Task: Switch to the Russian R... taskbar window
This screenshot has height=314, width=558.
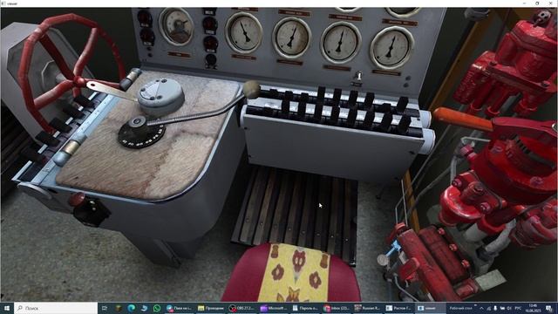Action: click(x=368, y=308)
